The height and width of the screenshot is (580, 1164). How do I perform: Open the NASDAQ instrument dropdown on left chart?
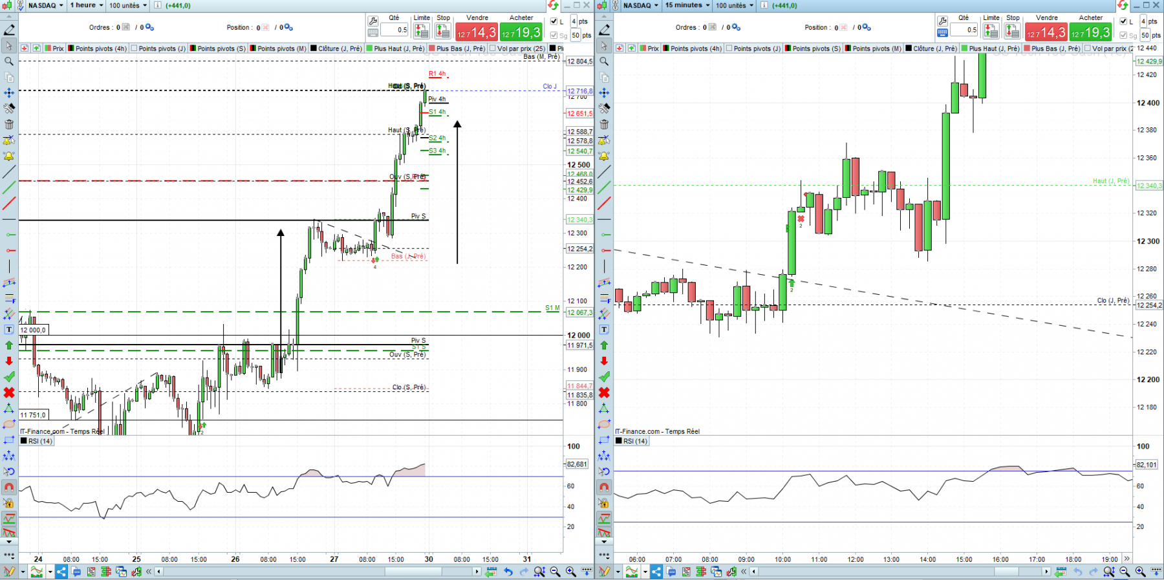(x=45, y=5)
